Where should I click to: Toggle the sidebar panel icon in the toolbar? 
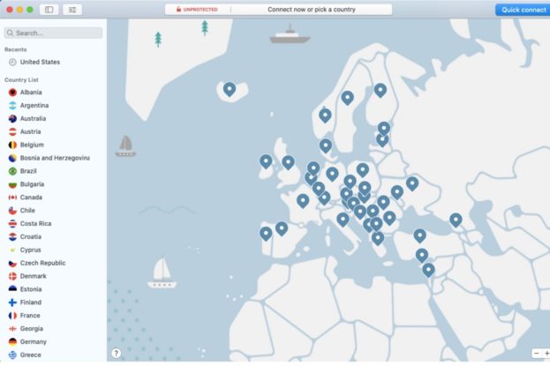tap(49, 10)
